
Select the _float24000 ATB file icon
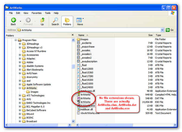click(79, 87)
